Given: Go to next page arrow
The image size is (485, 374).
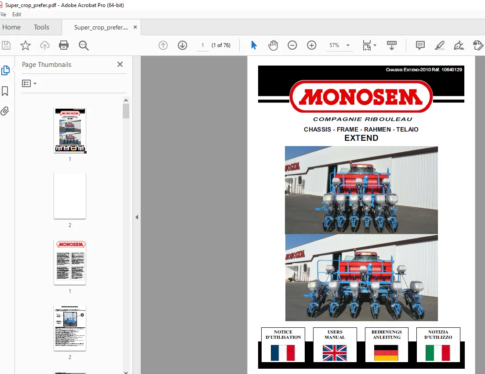Looking at the screenshot, I should [x=182, y=45].
